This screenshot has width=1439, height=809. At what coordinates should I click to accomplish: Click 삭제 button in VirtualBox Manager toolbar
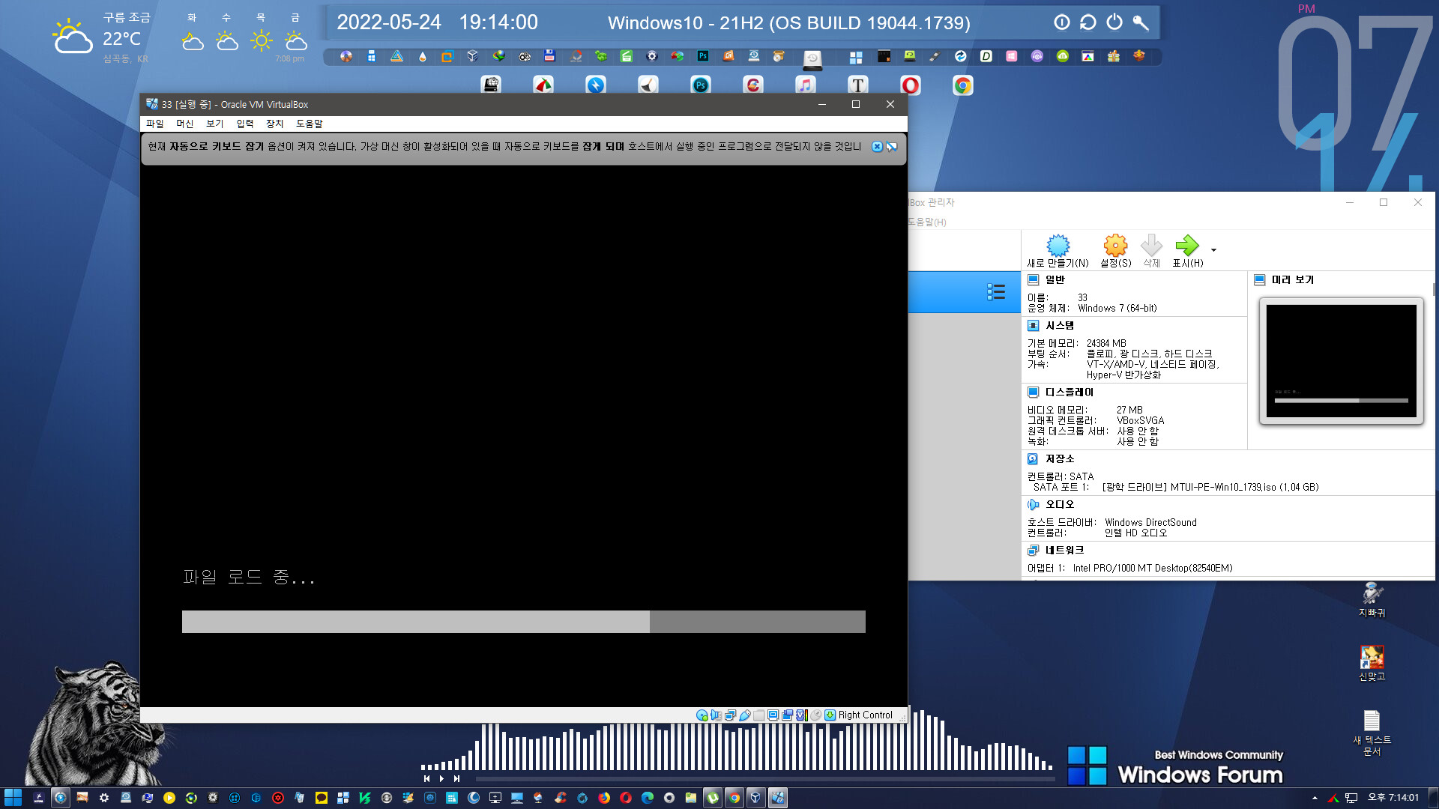(x=1151, y=251)
